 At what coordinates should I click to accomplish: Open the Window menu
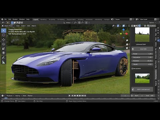22,19
